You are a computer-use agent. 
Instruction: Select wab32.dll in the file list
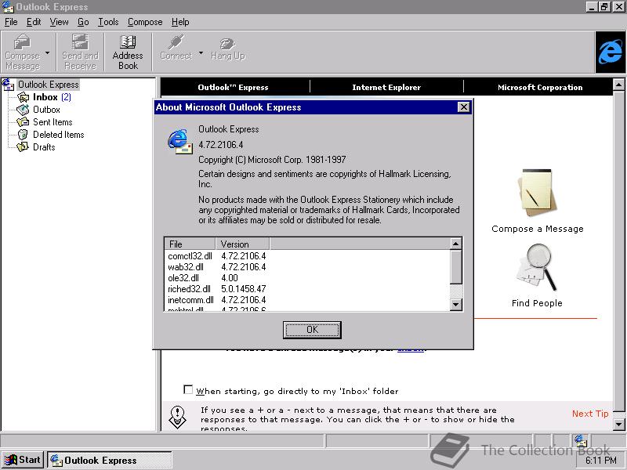pyautogui.click(x=186, y=267)
